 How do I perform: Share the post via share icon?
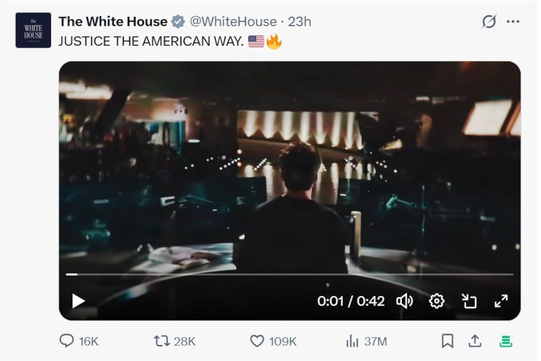[474, 341]
